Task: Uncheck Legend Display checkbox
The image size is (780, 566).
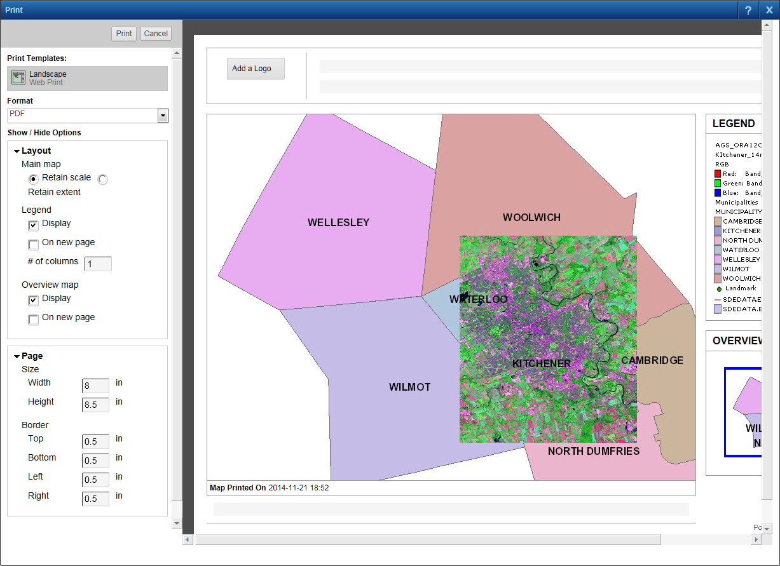Action: click(34, 226)
